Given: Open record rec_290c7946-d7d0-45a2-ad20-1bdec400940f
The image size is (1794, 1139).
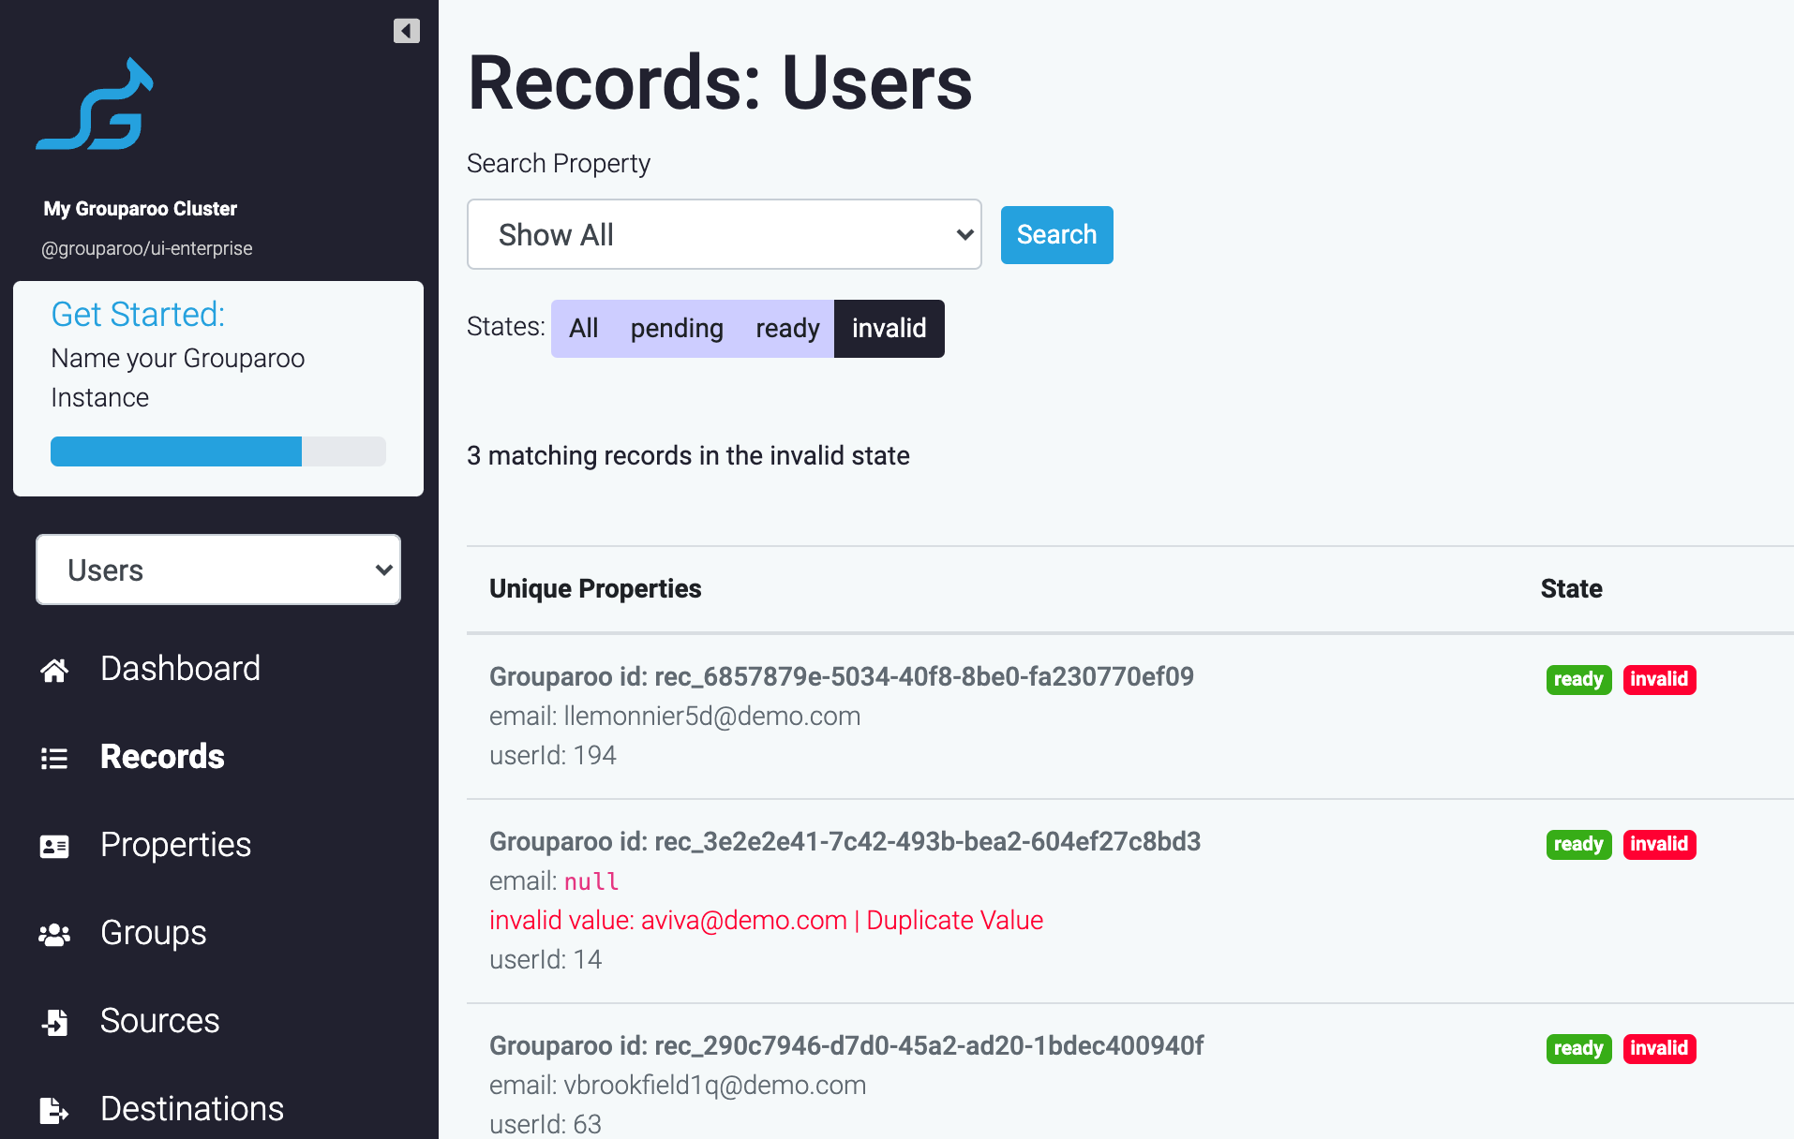Looking at the screenshot, I should (846, 1045).
